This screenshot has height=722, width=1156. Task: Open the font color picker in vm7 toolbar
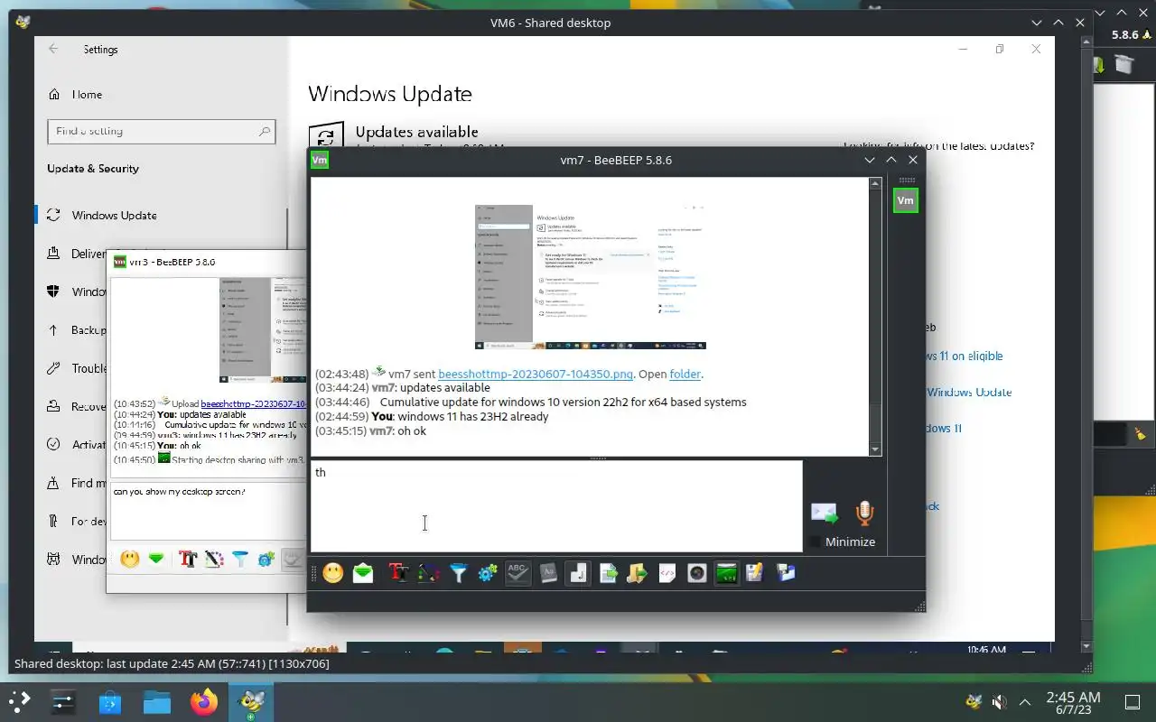429,573
